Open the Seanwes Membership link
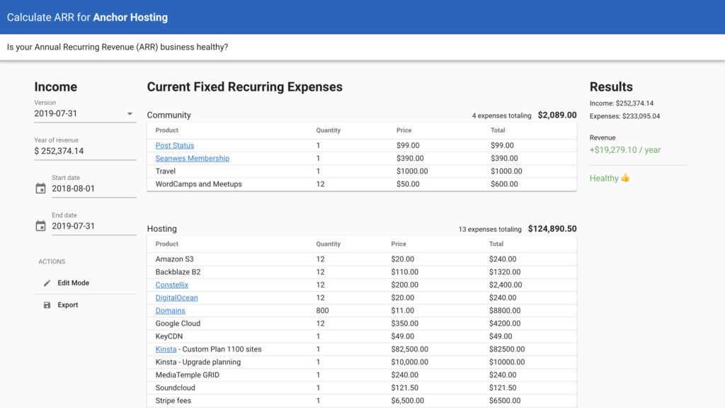Screen dimensions: 725x408 tap(192, 159)
